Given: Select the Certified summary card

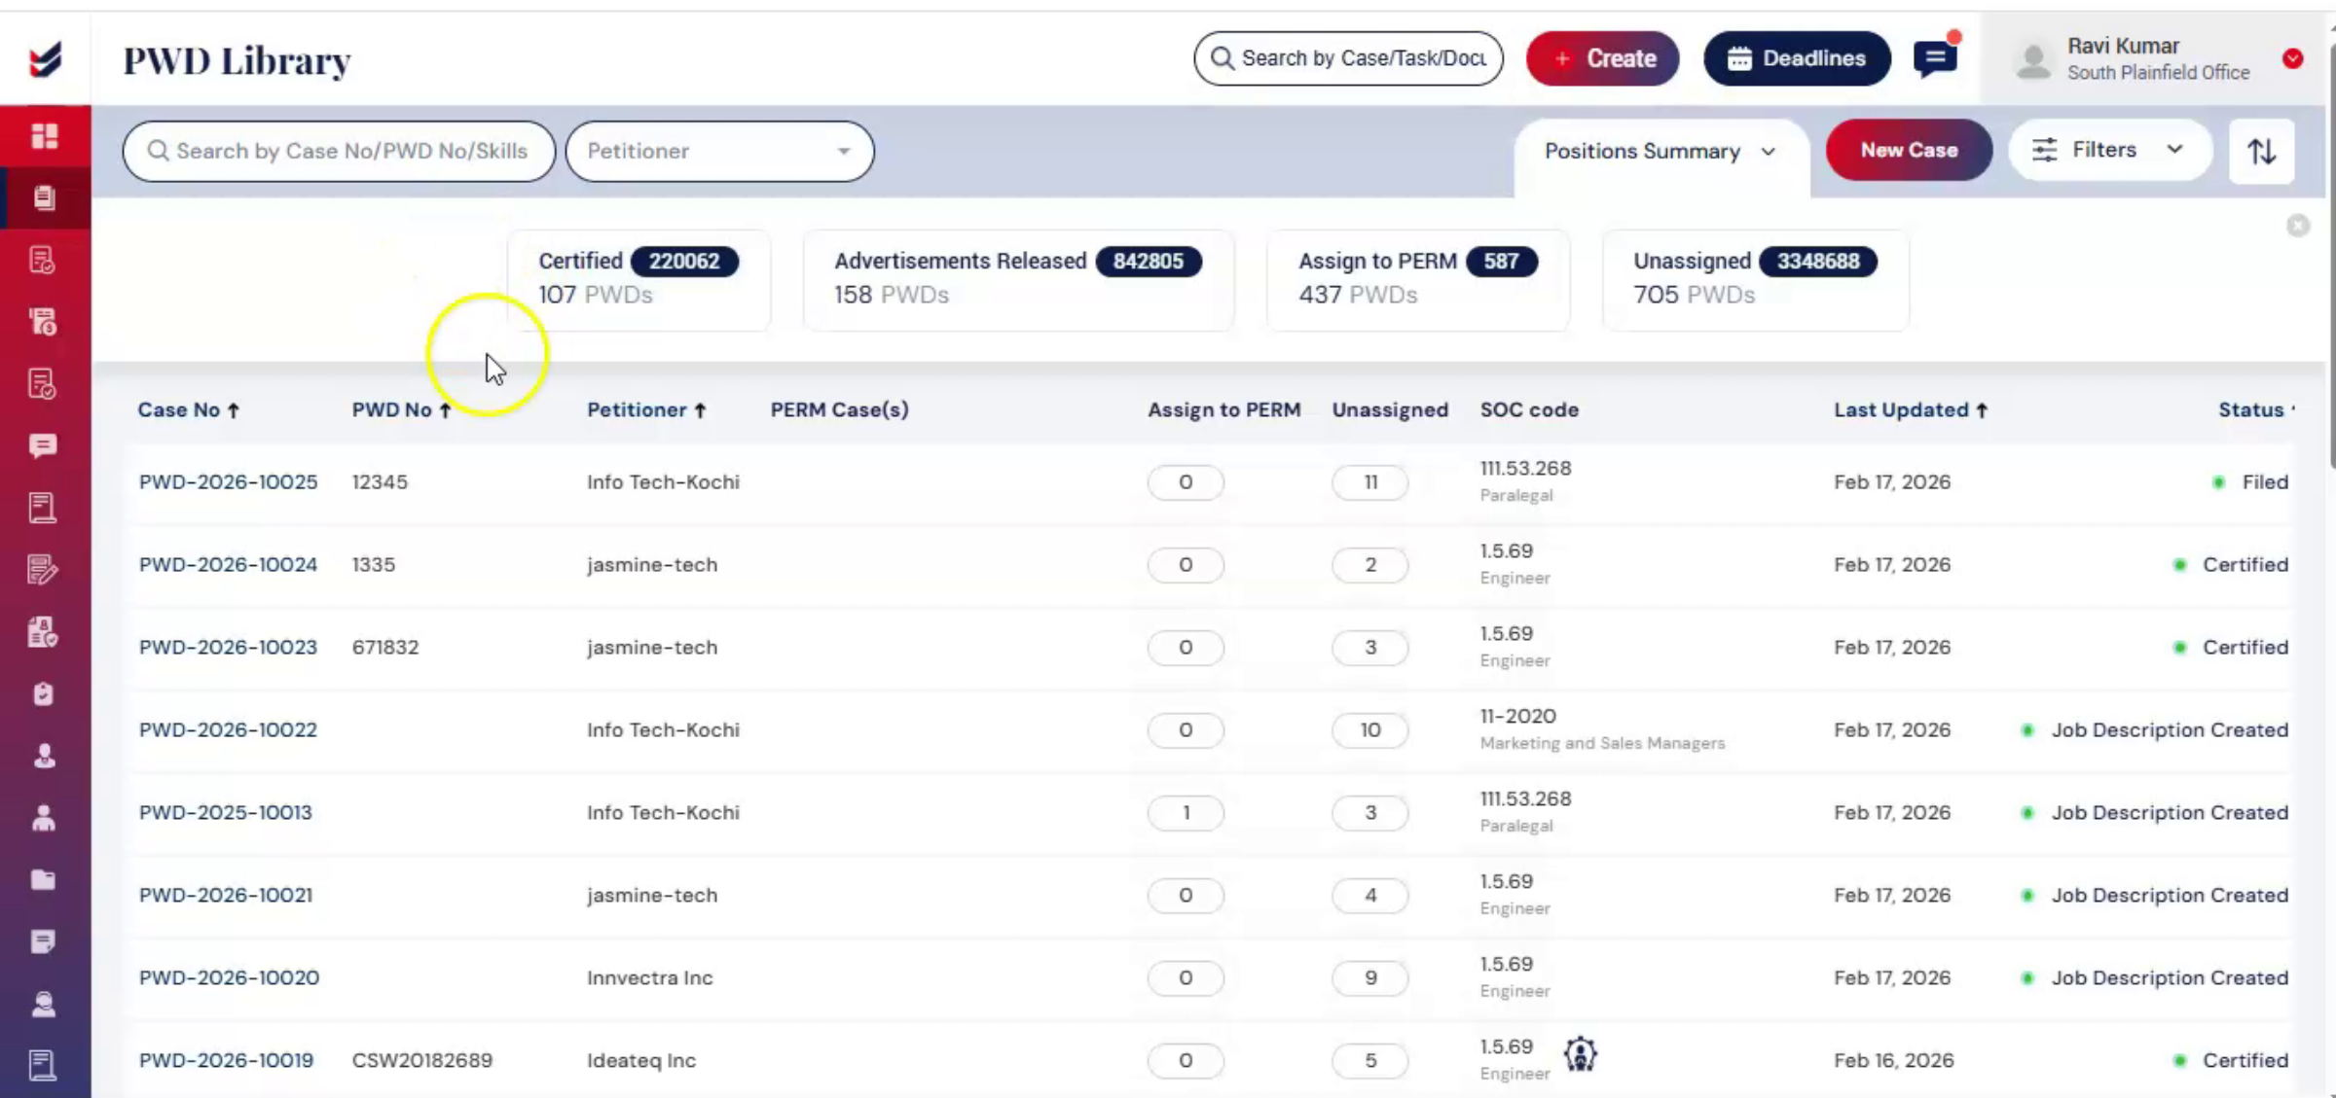Looking at the screenshot, I should click(639, 279).
